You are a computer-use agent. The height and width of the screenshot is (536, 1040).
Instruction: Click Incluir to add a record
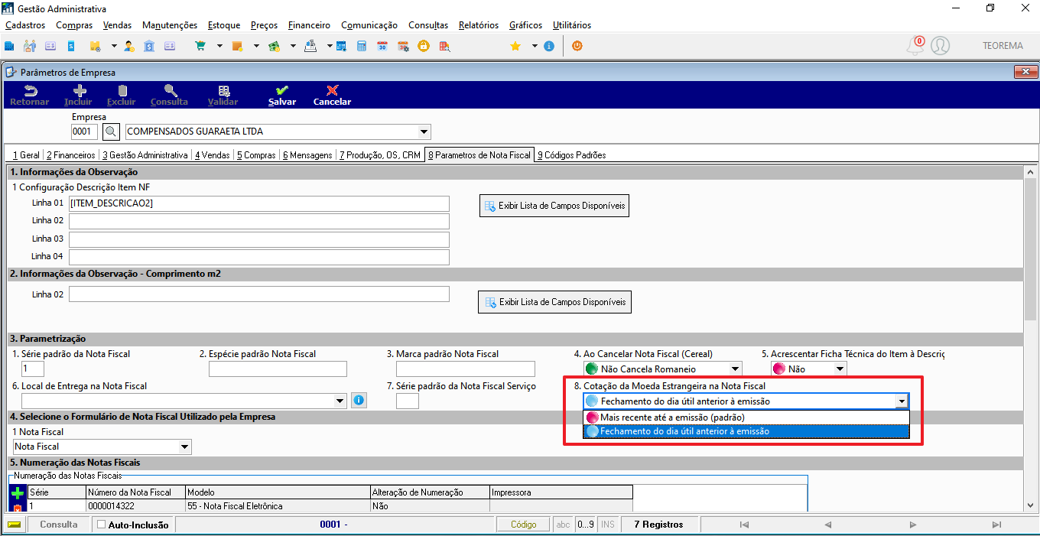(x=79, y=96)
